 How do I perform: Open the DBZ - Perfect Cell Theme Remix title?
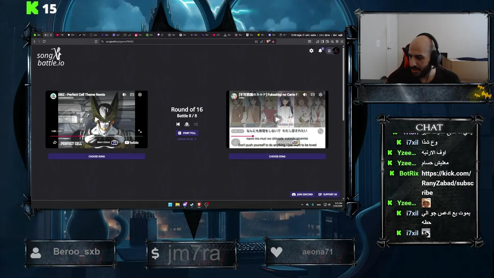click(81, 94)
